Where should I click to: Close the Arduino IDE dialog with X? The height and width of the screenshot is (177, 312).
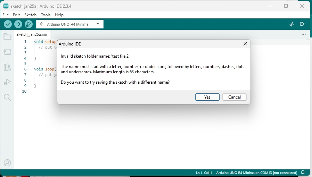(245, 44)
